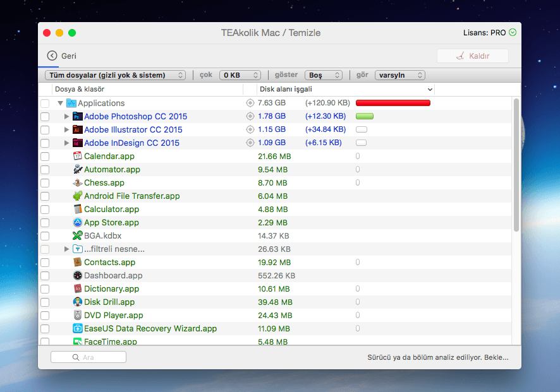Click the magnifier icon in search box
560x392 pixels.
pos(76,357)
